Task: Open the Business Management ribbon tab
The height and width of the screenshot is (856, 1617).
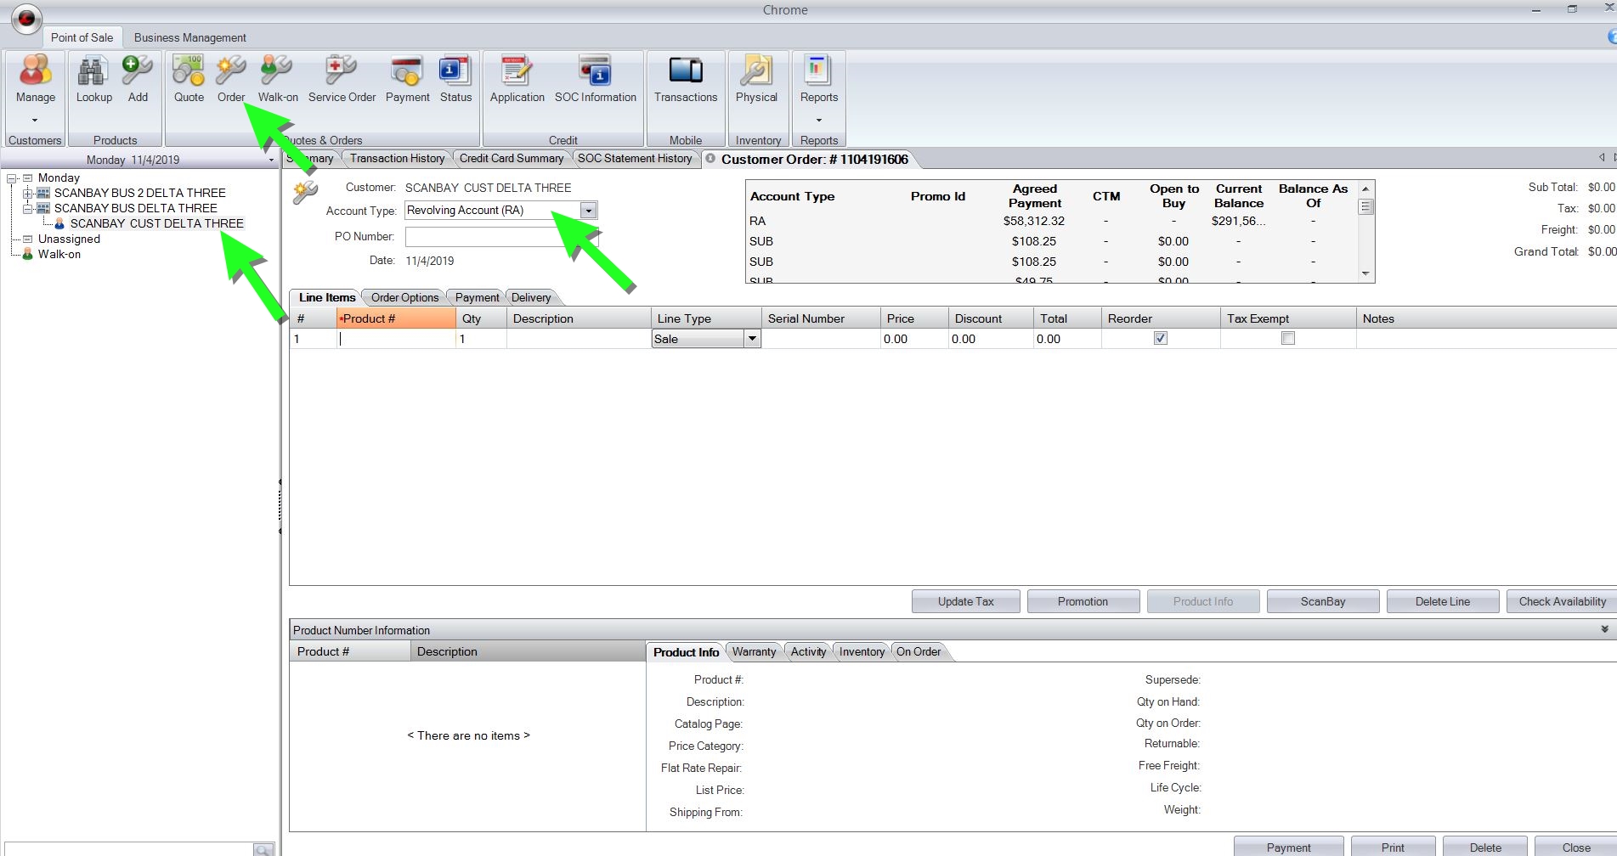Action: [189, 37]
